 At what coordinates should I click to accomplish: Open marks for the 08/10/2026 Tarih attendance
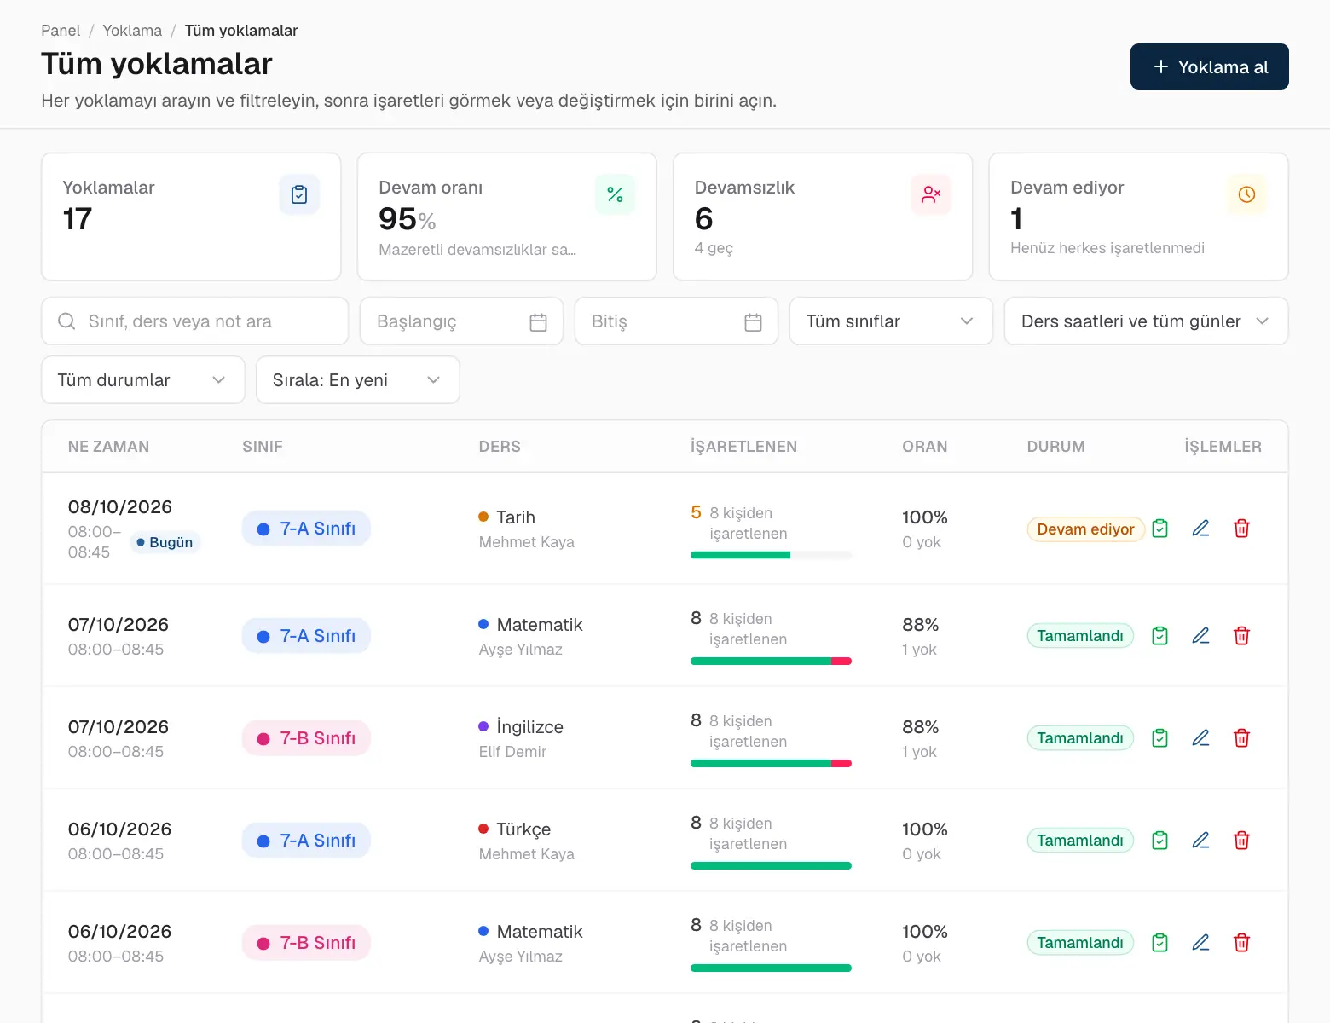click(1159, 529)
